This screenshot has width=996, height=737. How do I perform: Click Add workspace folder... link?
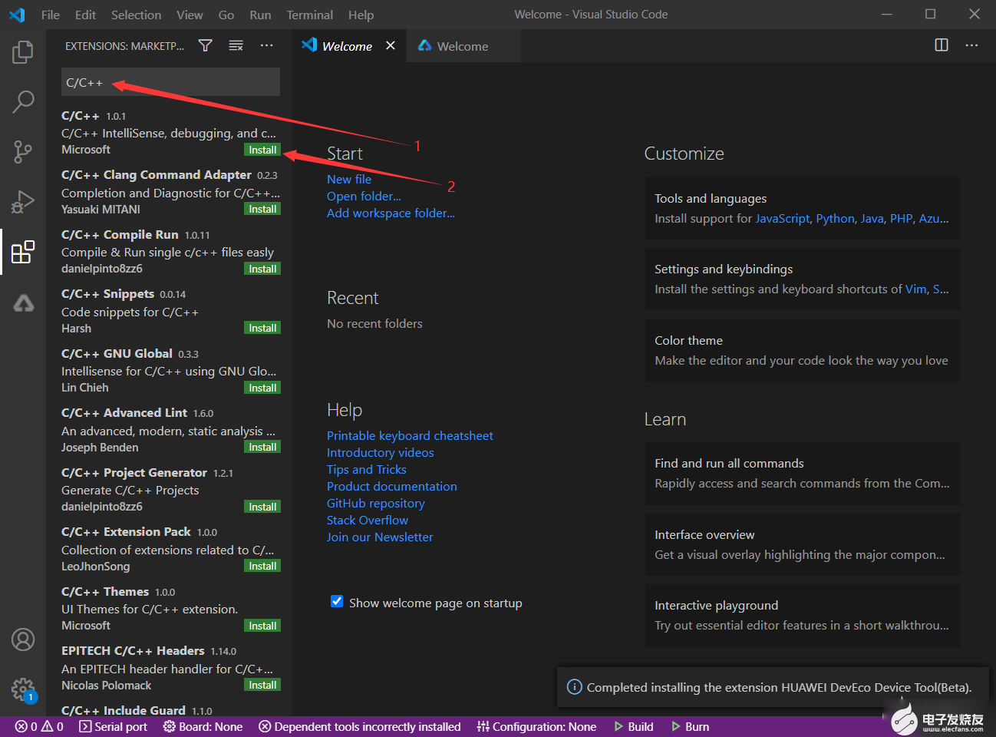coord(391,213)
